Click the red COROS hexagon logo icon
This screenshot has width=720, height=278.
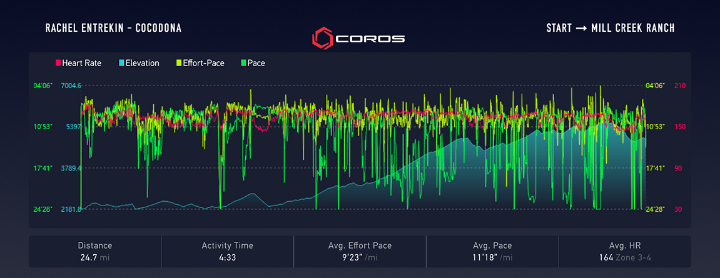(323, 38)
